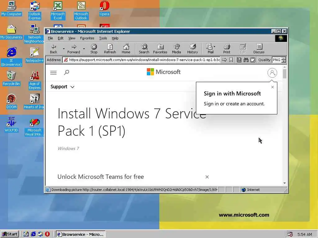Go to the Home page

(x=126, y=49)
